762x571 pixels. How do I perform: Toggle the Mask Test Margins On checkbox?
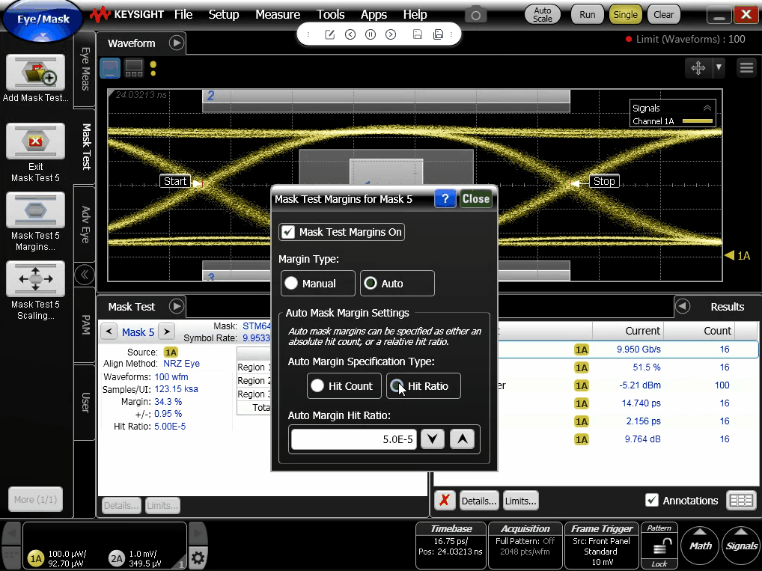[287, 232]
